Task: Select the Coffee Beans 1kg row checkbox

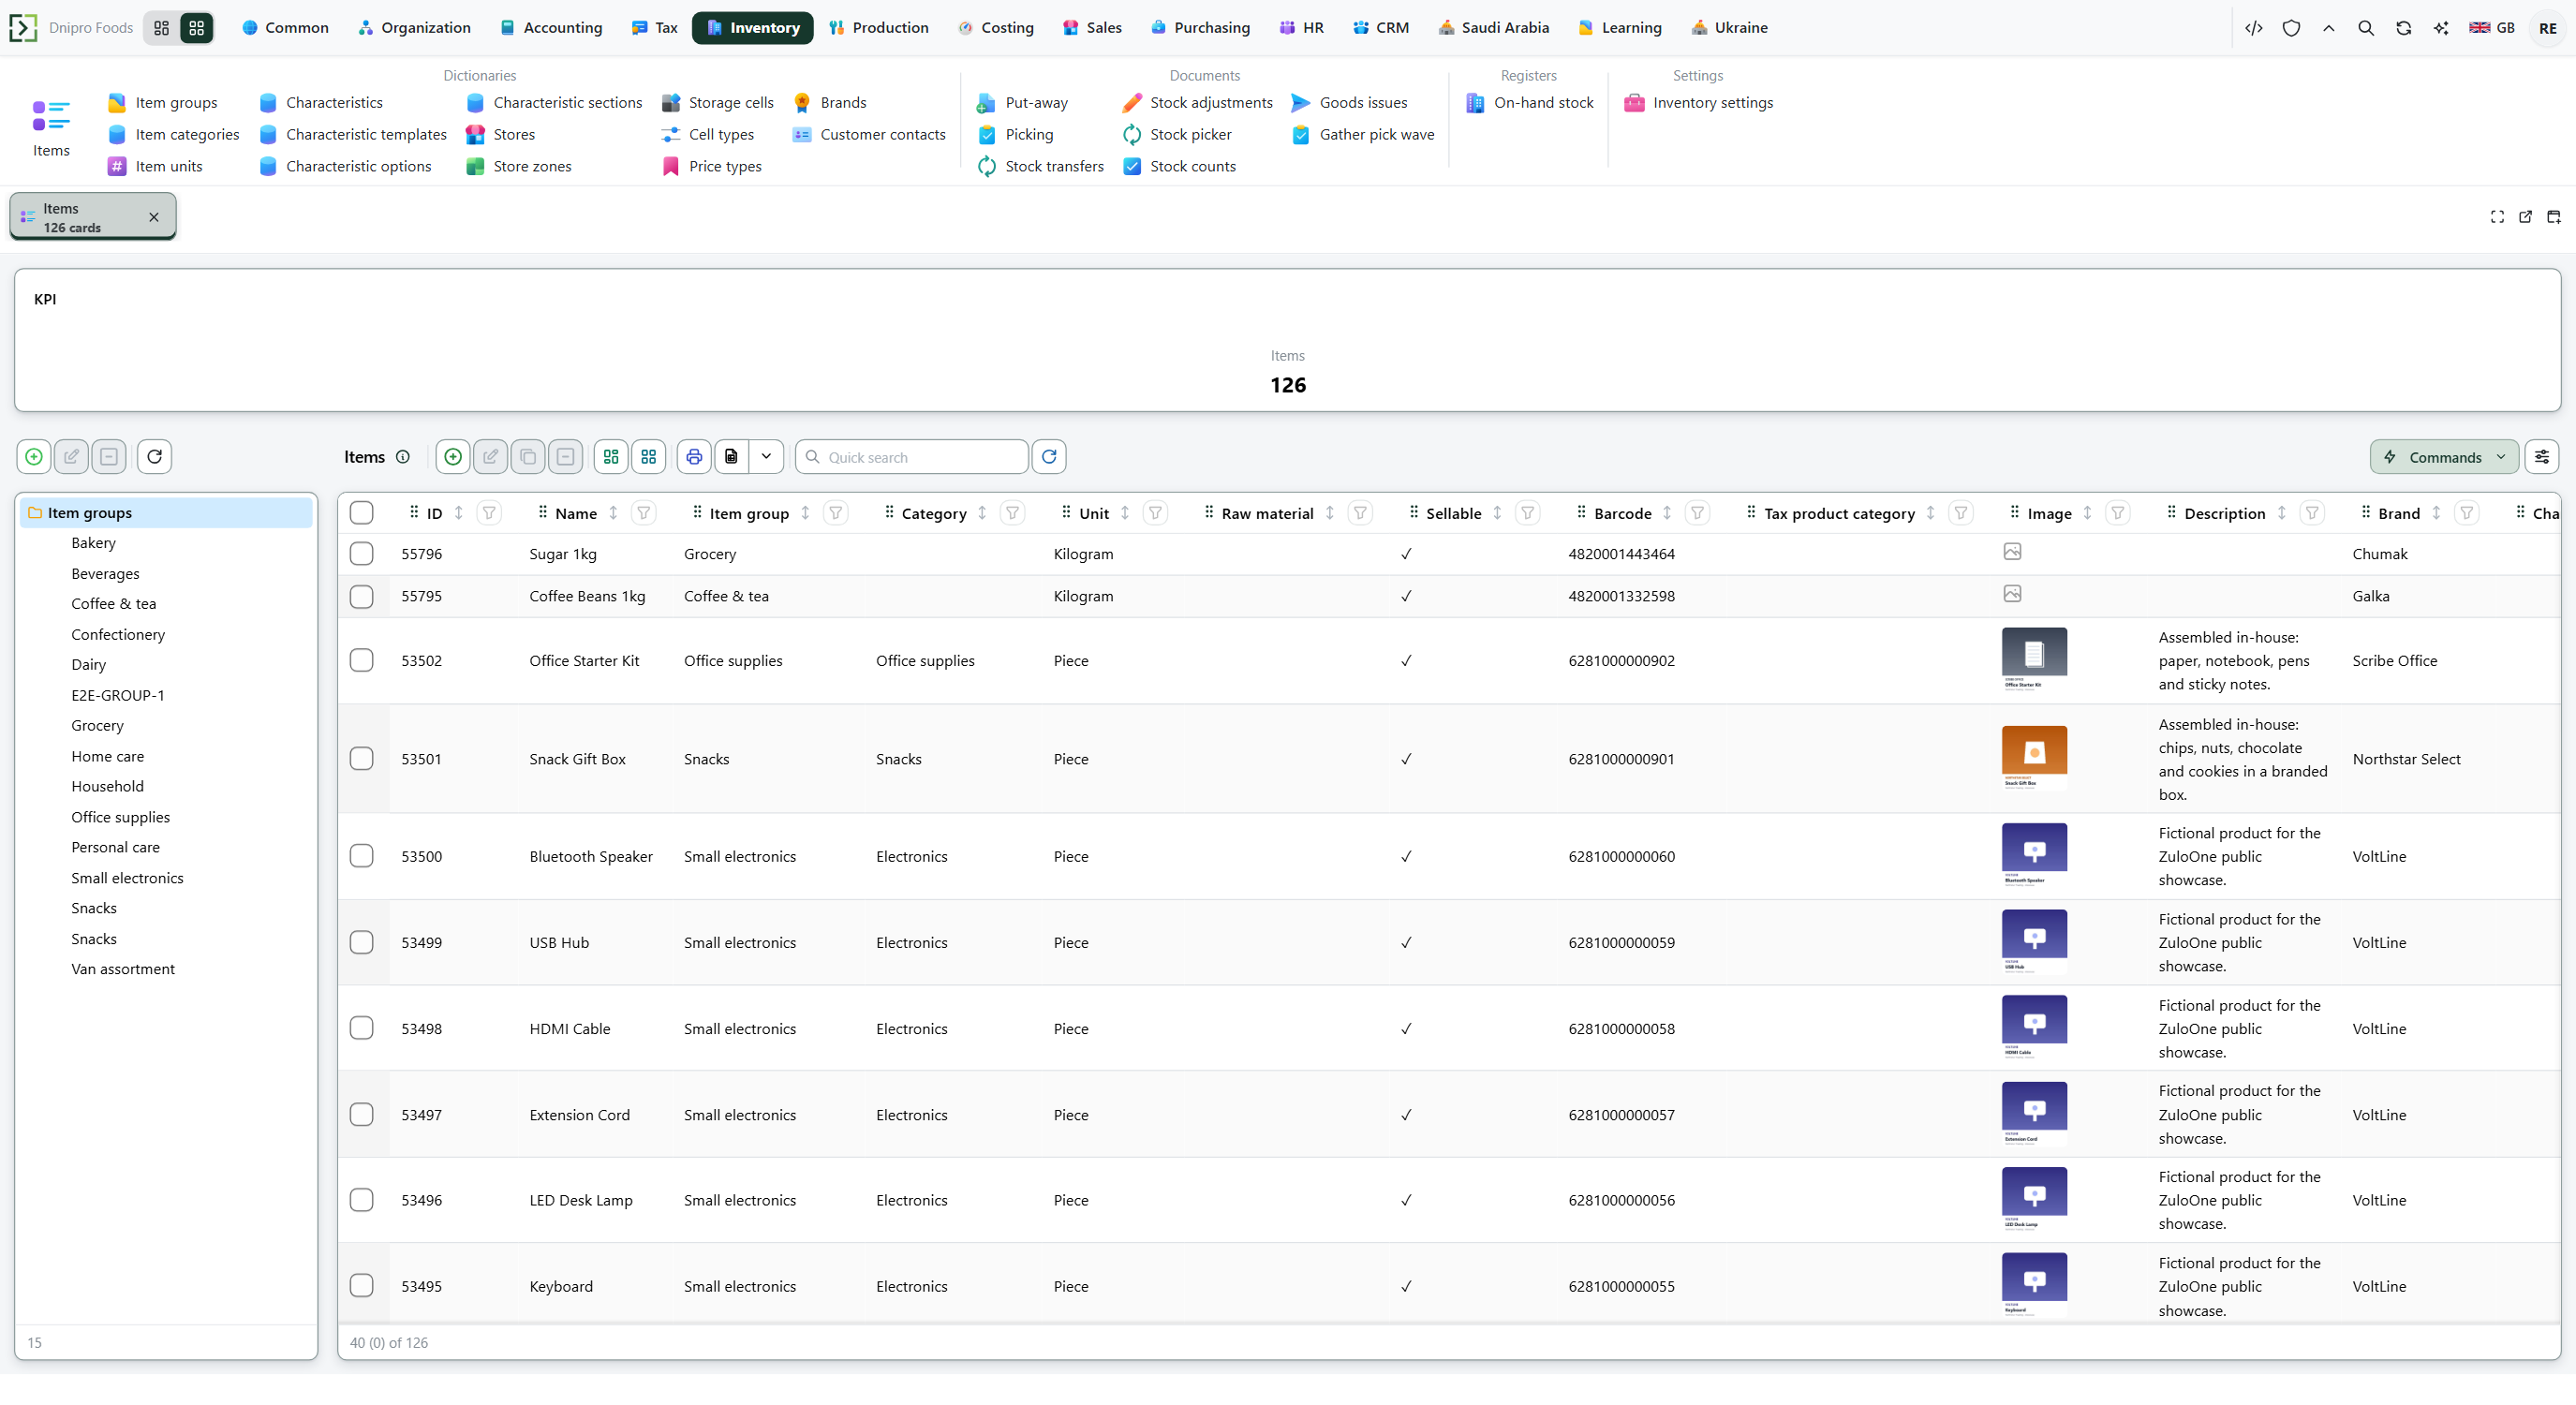Action: [362, 597]
